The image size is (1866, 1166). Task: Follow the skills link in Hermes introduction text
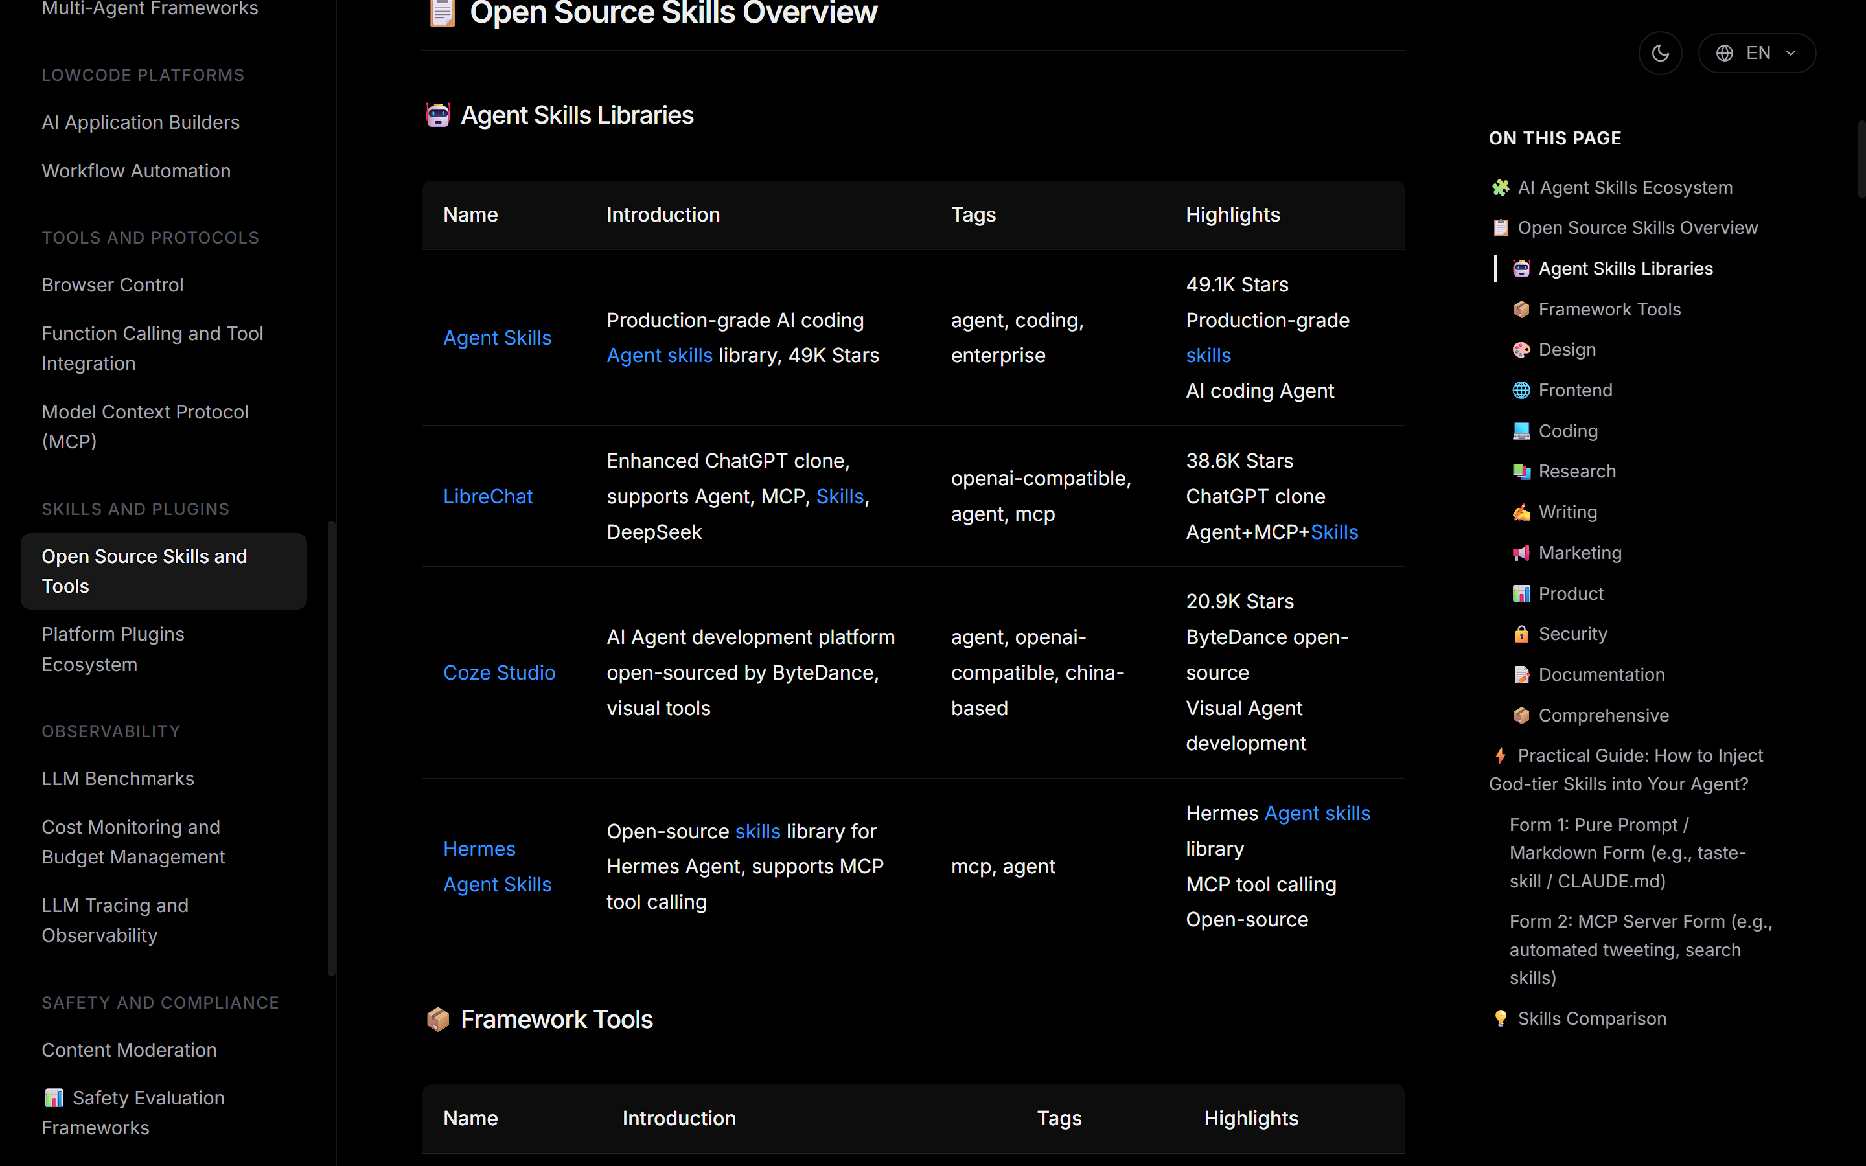click(x=758, y=831)
